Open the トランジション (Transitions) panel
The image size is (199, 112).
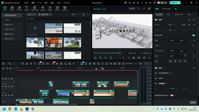click(35, 8)
